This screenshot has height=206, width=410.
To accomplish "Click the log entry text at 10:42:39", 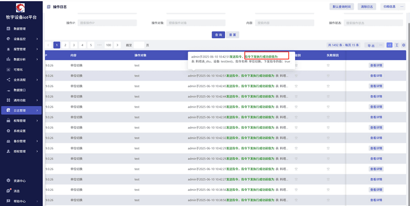I will pos(238,106).
